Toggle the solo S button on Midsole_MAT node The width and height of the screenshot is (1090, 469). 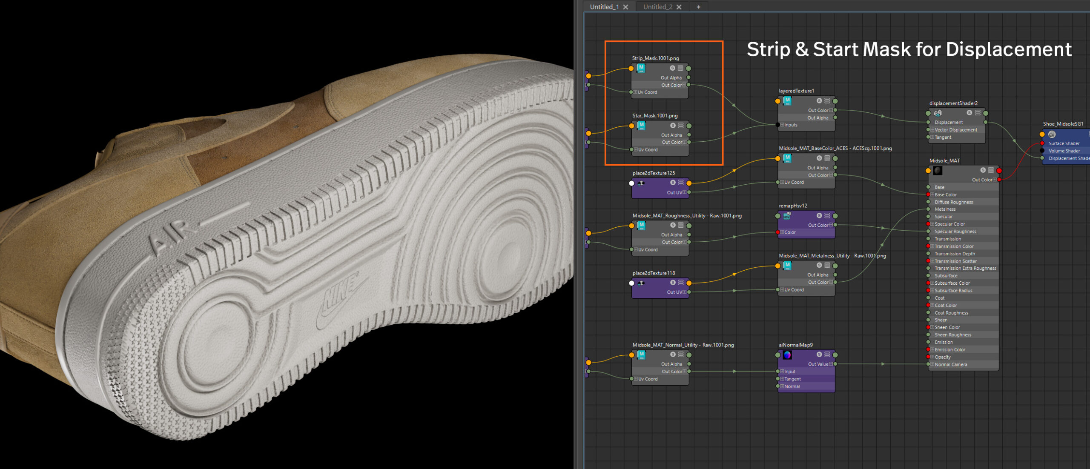coord(983,170)
